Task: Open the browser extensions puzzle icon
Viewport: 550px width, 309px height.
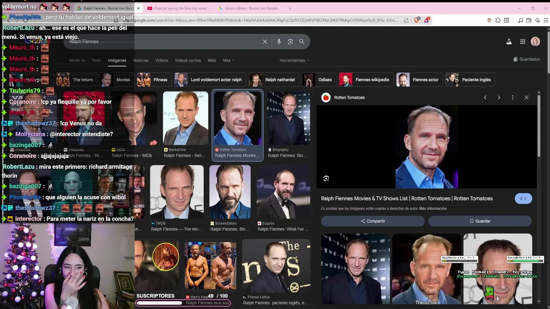Action: click(498, 20)
